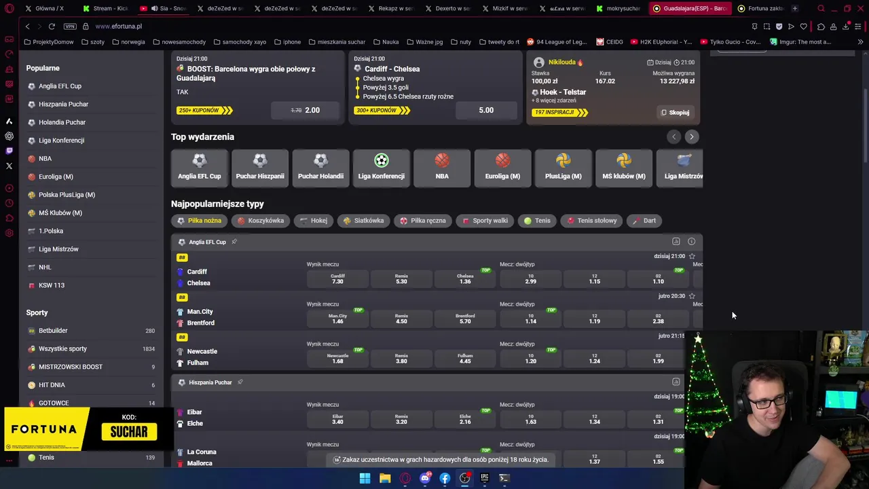The width and height of the screenshot is (869, 489).
Task: Open MŚ klubów (M) volleyball tile
Action: click(624, 168)
